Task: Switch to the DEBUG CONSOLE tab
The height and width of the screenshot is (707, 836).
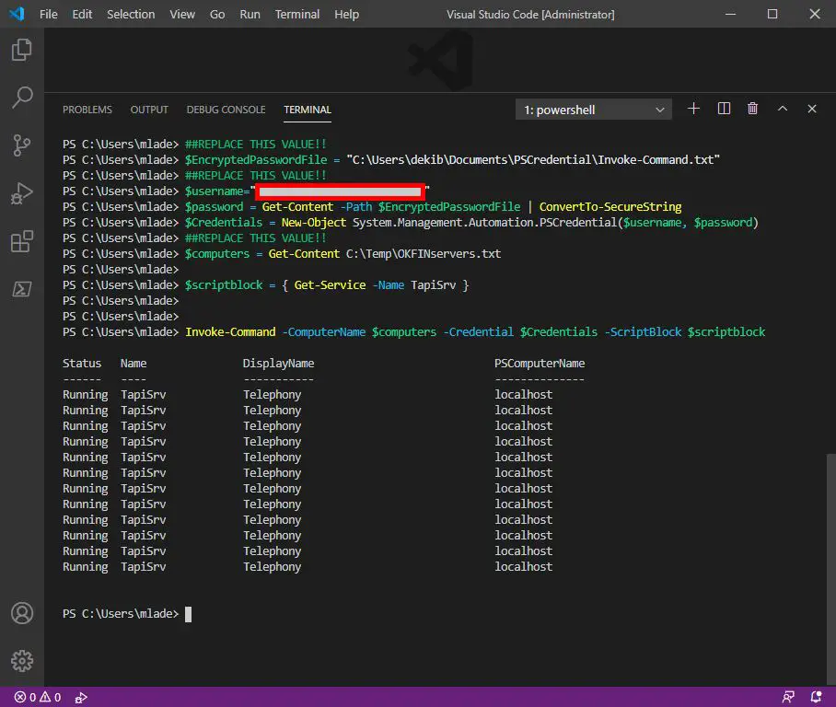Action: tap(226, 110)
